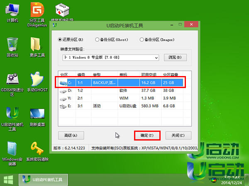Click the 可用空间 column header
Screen dimensions: 249x186
(x=150, y=74)
